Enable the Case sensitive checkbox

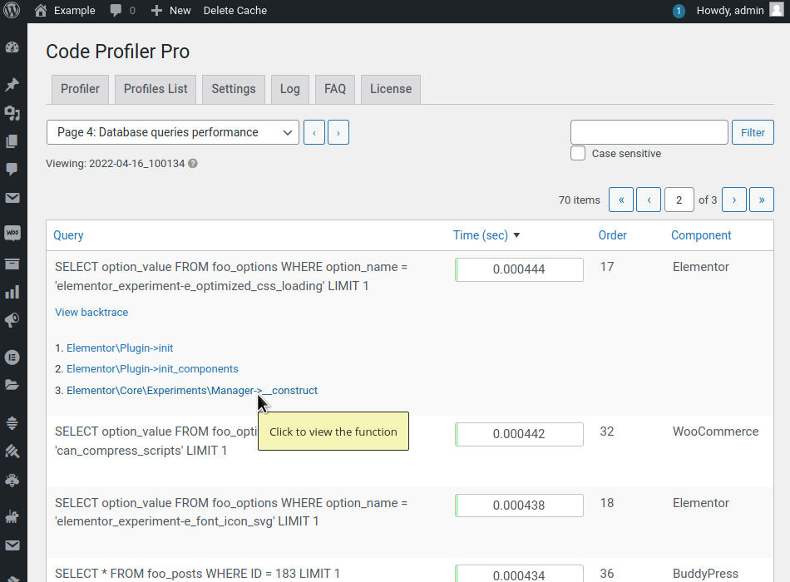[578, 153]
